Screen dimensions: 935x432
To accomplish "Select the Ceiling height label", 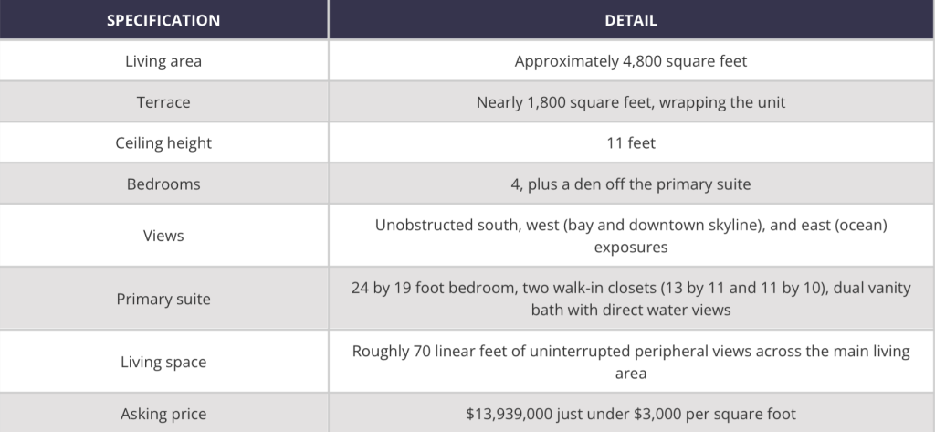I will click(163, 143).
